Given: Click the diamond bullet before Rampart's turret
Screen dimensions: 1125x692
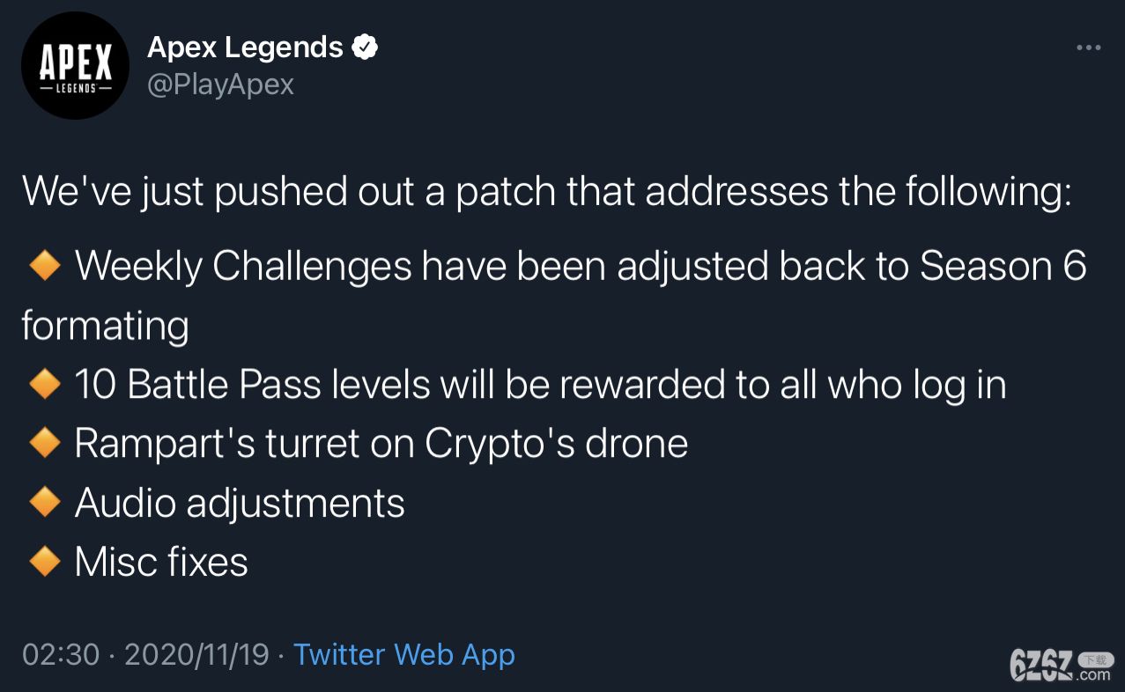Looking at the screenshot, I should point(44,444).
